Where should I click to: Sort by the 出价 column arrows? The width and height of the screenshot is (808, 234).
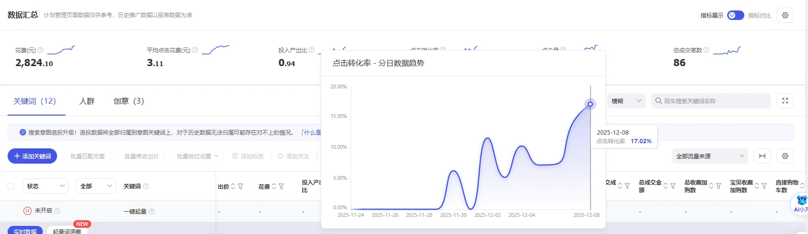233,186
